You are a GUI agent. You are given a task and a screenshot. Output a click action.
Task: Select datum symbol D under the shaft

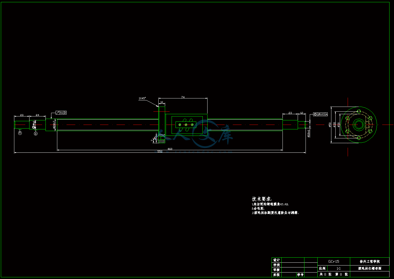pyautogui.click(x=36, y=134)
